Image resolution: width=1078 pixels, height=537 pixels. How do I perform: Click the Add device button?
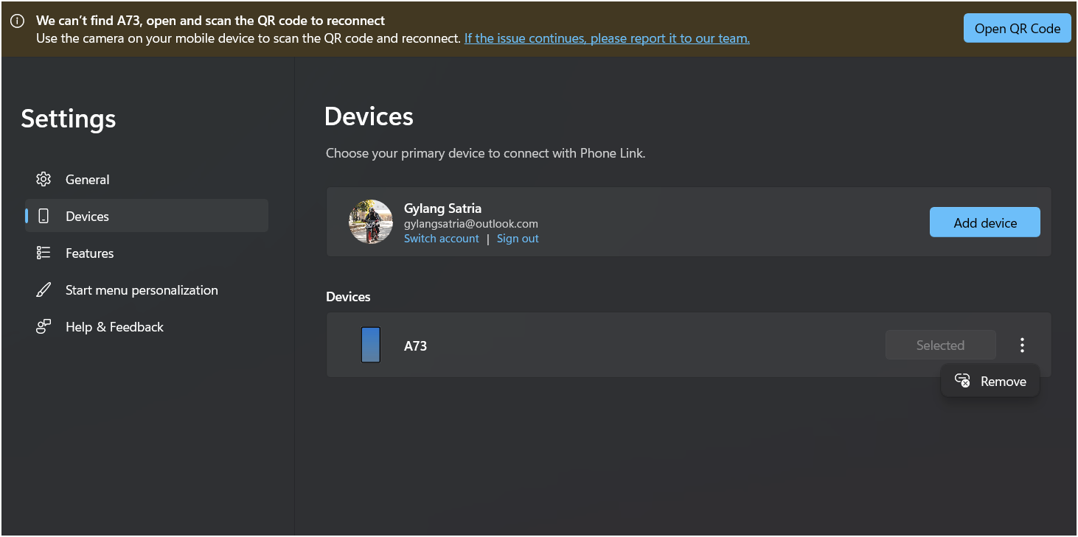(x=984, y=222)
